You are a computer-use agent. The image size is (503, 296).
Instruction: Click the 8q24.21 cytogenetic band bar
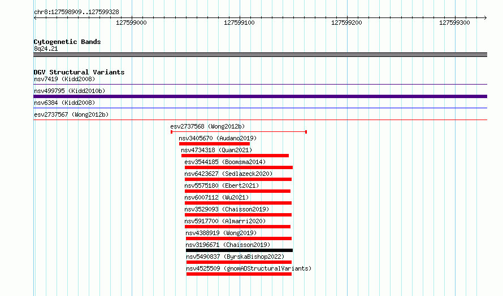click(x=260, y=55)
